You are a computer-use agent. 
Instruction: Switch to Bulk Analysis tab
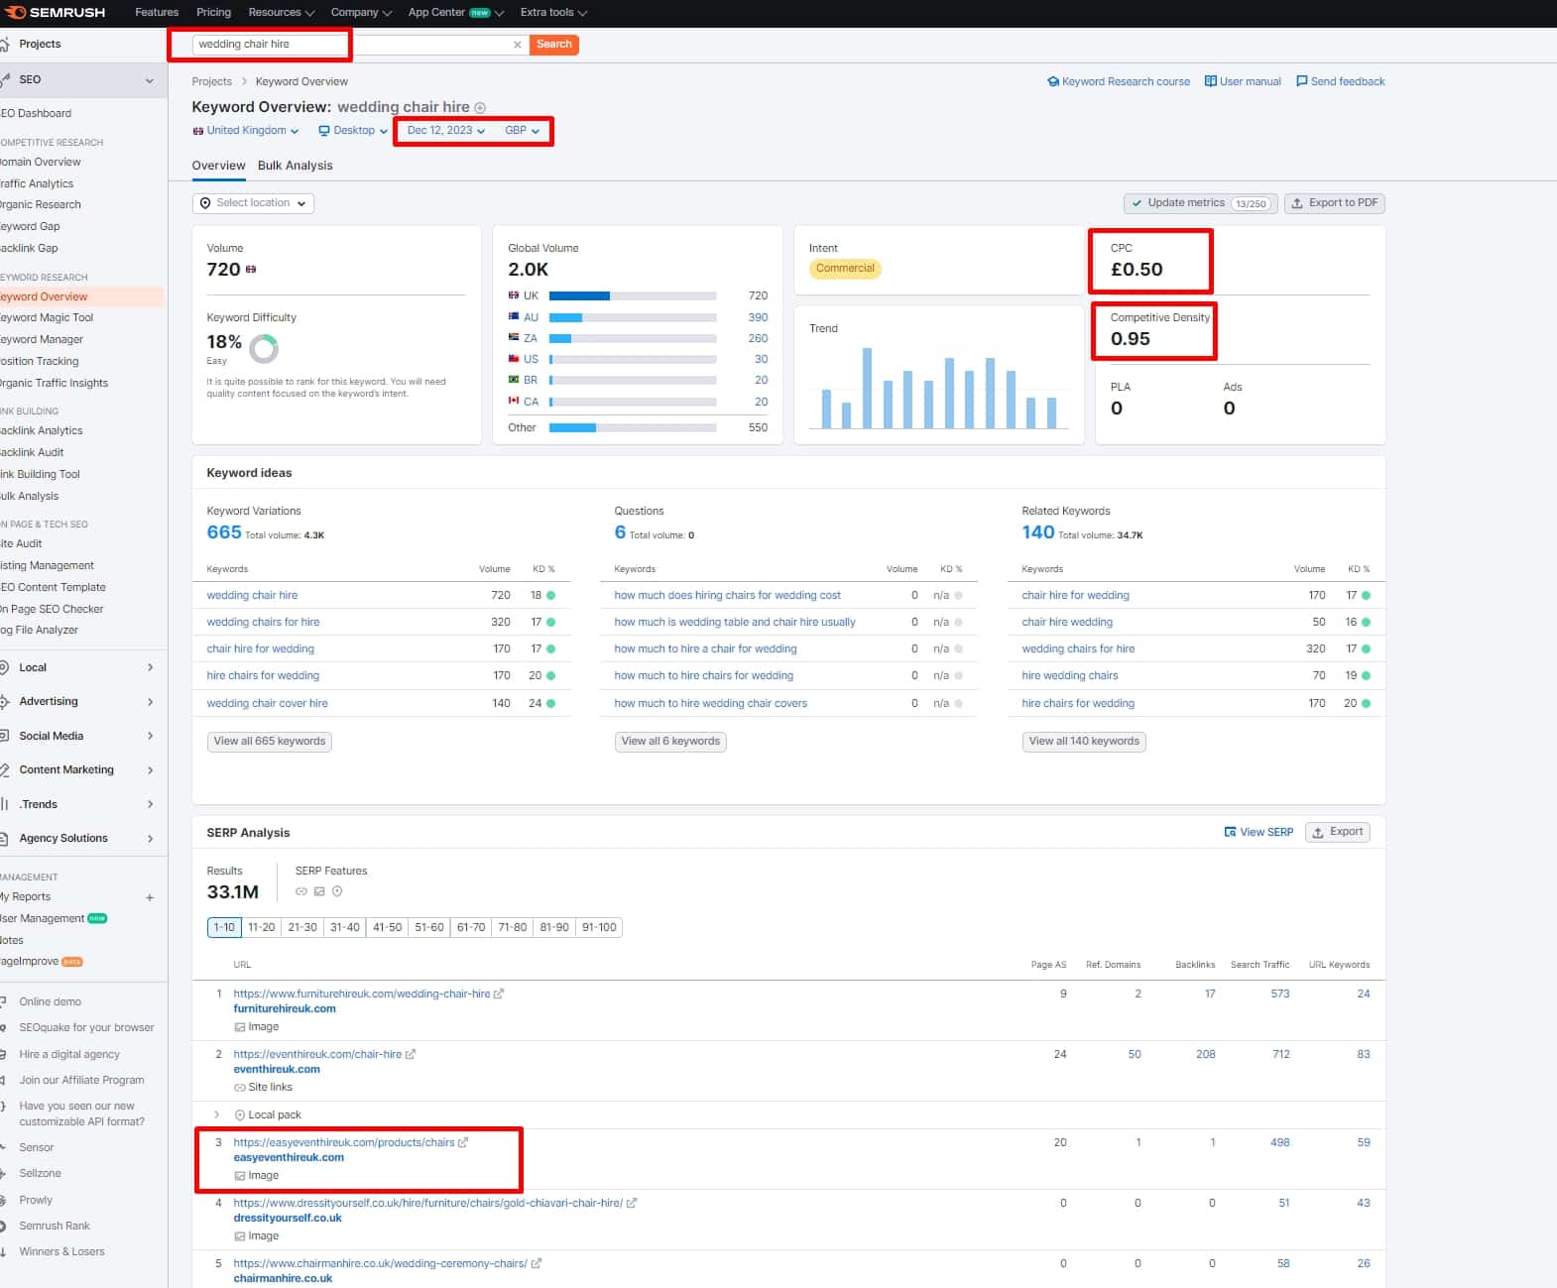point(295,166)
